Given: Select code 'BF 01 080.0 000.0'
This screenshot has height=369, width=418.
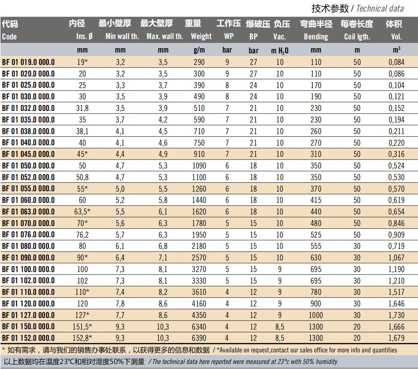Looking at the screenshot, I should [x=28, y=246].
